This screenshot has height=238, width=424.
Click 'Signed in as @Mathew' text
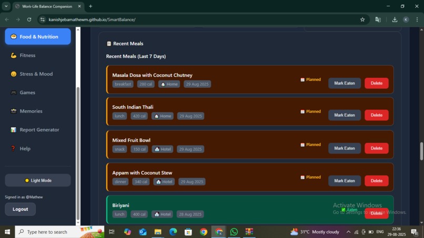24,197
